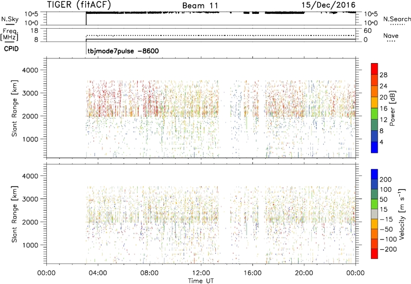Click 'Slant Range [km]' on the velocity panel
The width and height of the screenshot is (411, 284).
click(x=14, y=214)
